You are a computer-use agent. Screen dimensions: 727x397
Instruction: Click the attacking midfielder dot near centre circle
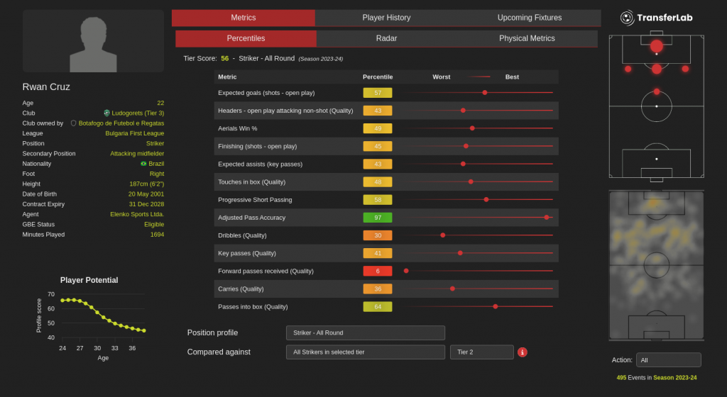(x=656, y=91)
